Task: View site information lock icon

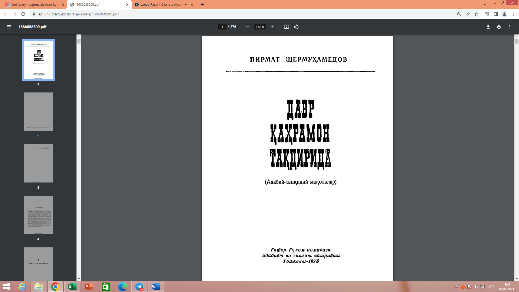Action: pyautogui.click(x=34, y=14)
